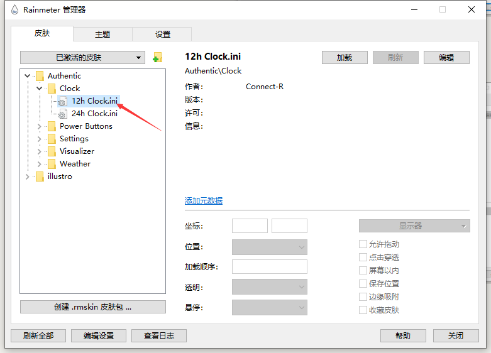
Task: Click the Power Buttons folder icon
Action: (x=52, y=126)
